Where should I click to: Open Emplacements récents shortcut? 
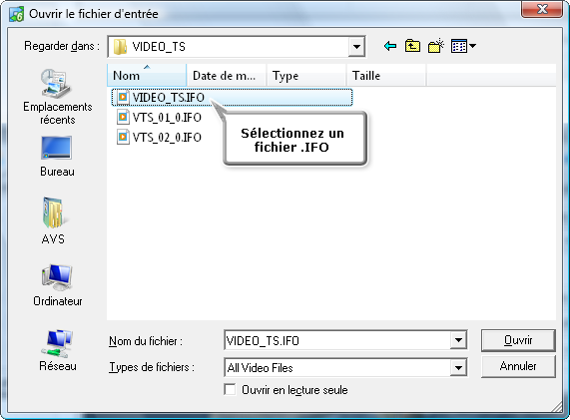pyautogui.click(x=58, y=97)
